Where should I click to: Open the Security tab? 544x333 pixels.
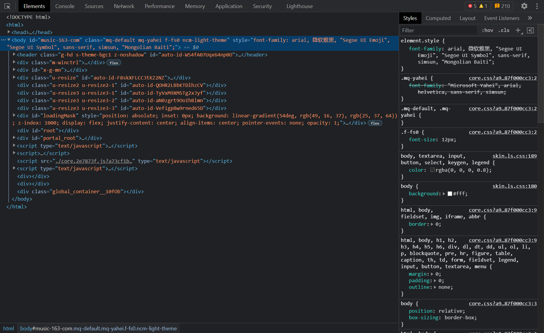click(x=262, y=6)
